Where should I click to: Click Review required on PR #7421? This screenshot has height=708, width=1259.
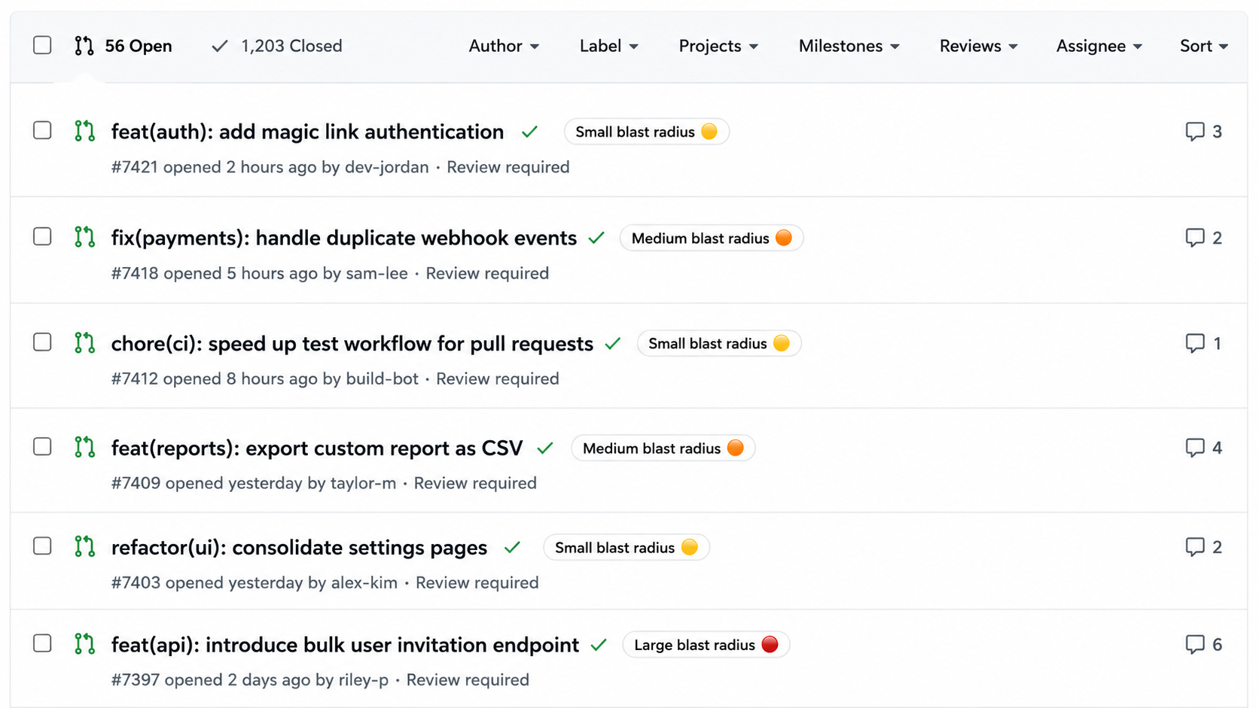tap(508, 167)
